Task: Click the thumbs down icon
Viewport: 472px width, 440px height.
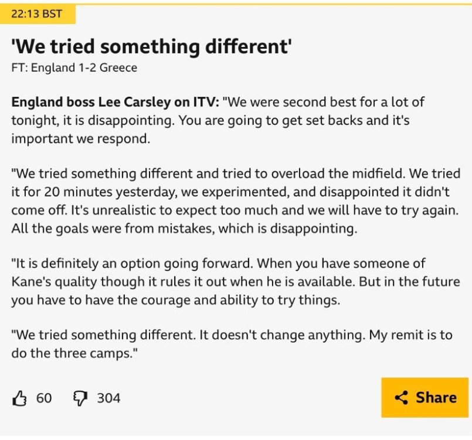Action: 79,399
